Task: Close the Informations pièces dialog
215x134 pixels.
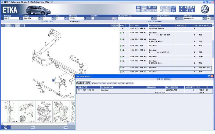Action: [x=212, y=76]
